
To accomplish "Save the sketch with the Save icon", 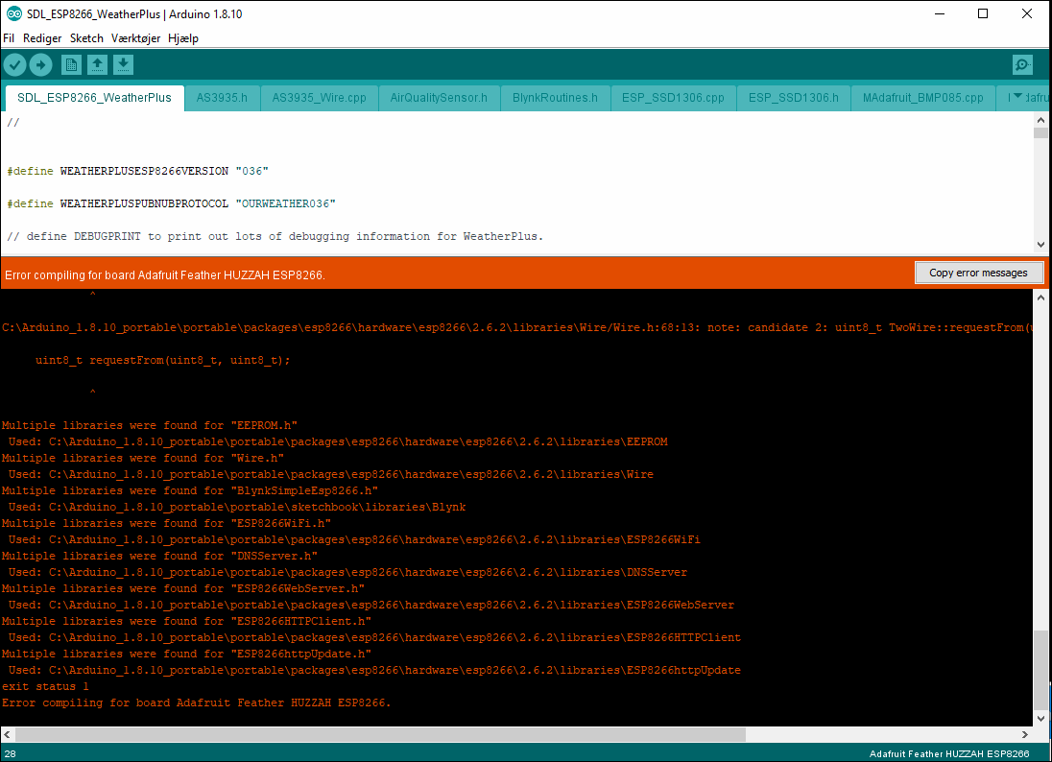I will [123, 65].
